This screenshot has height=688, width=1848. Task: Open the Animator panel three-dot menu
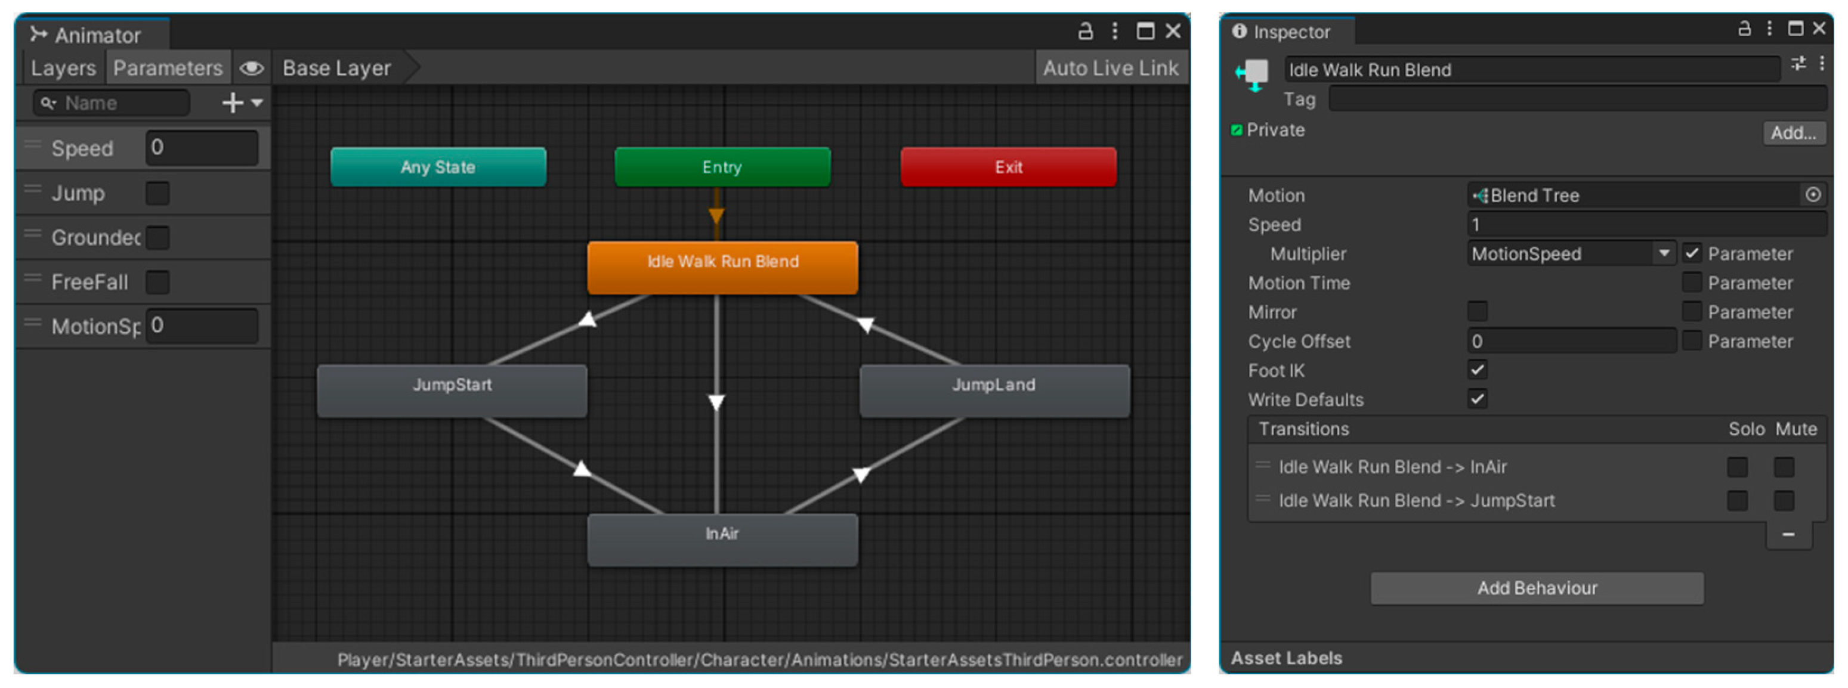1114,31
